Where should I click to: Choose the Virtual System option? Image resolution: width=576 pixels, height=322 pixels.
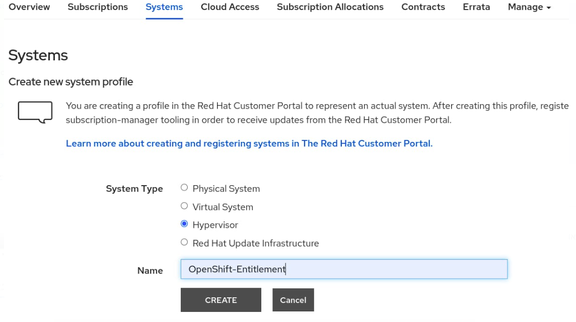click(x=184, y=206)
